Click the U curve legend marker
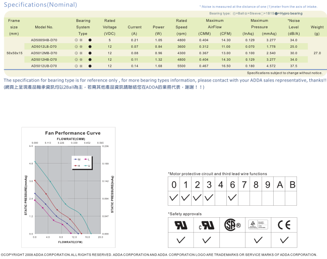Screen dimensions: 327x259 click(x=87, y=166)
